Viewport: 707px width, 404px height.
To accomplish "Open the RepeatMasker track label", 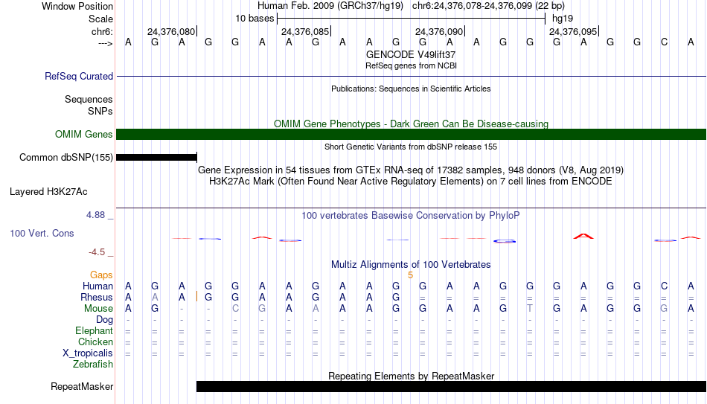I will 82,386.
